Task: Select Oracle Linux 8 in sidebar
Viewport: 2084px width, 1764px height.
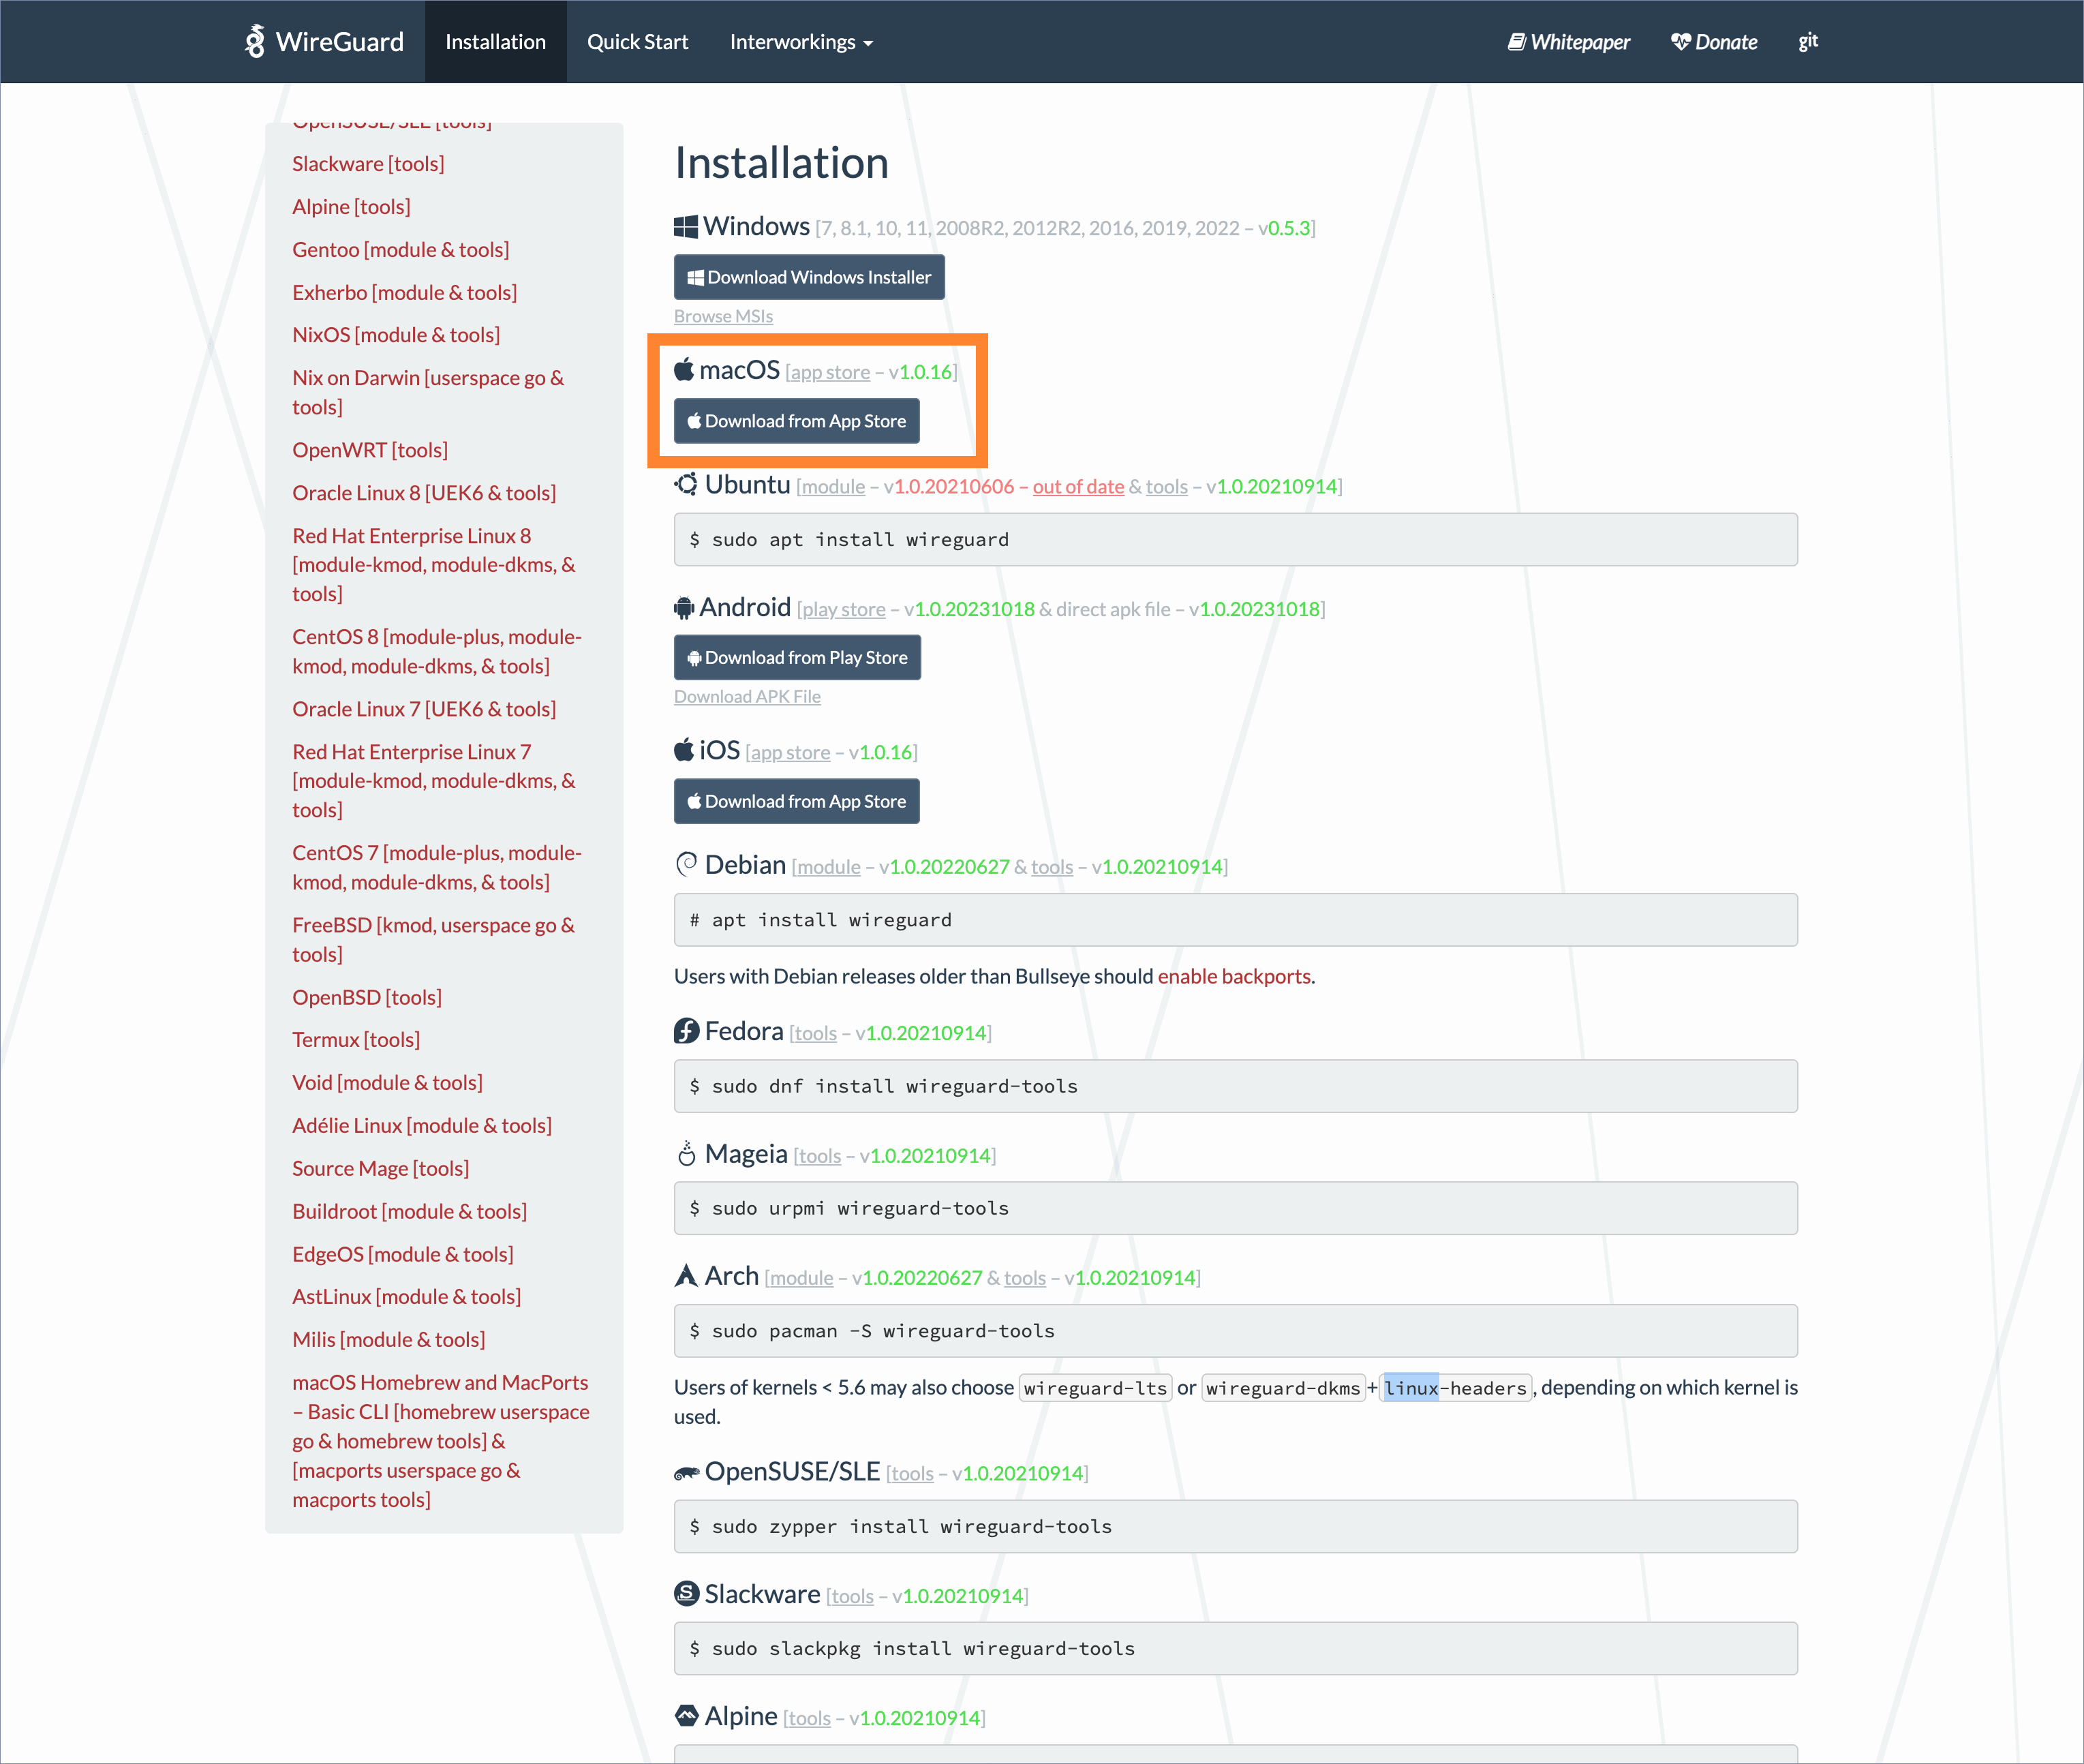Action: 424,493
